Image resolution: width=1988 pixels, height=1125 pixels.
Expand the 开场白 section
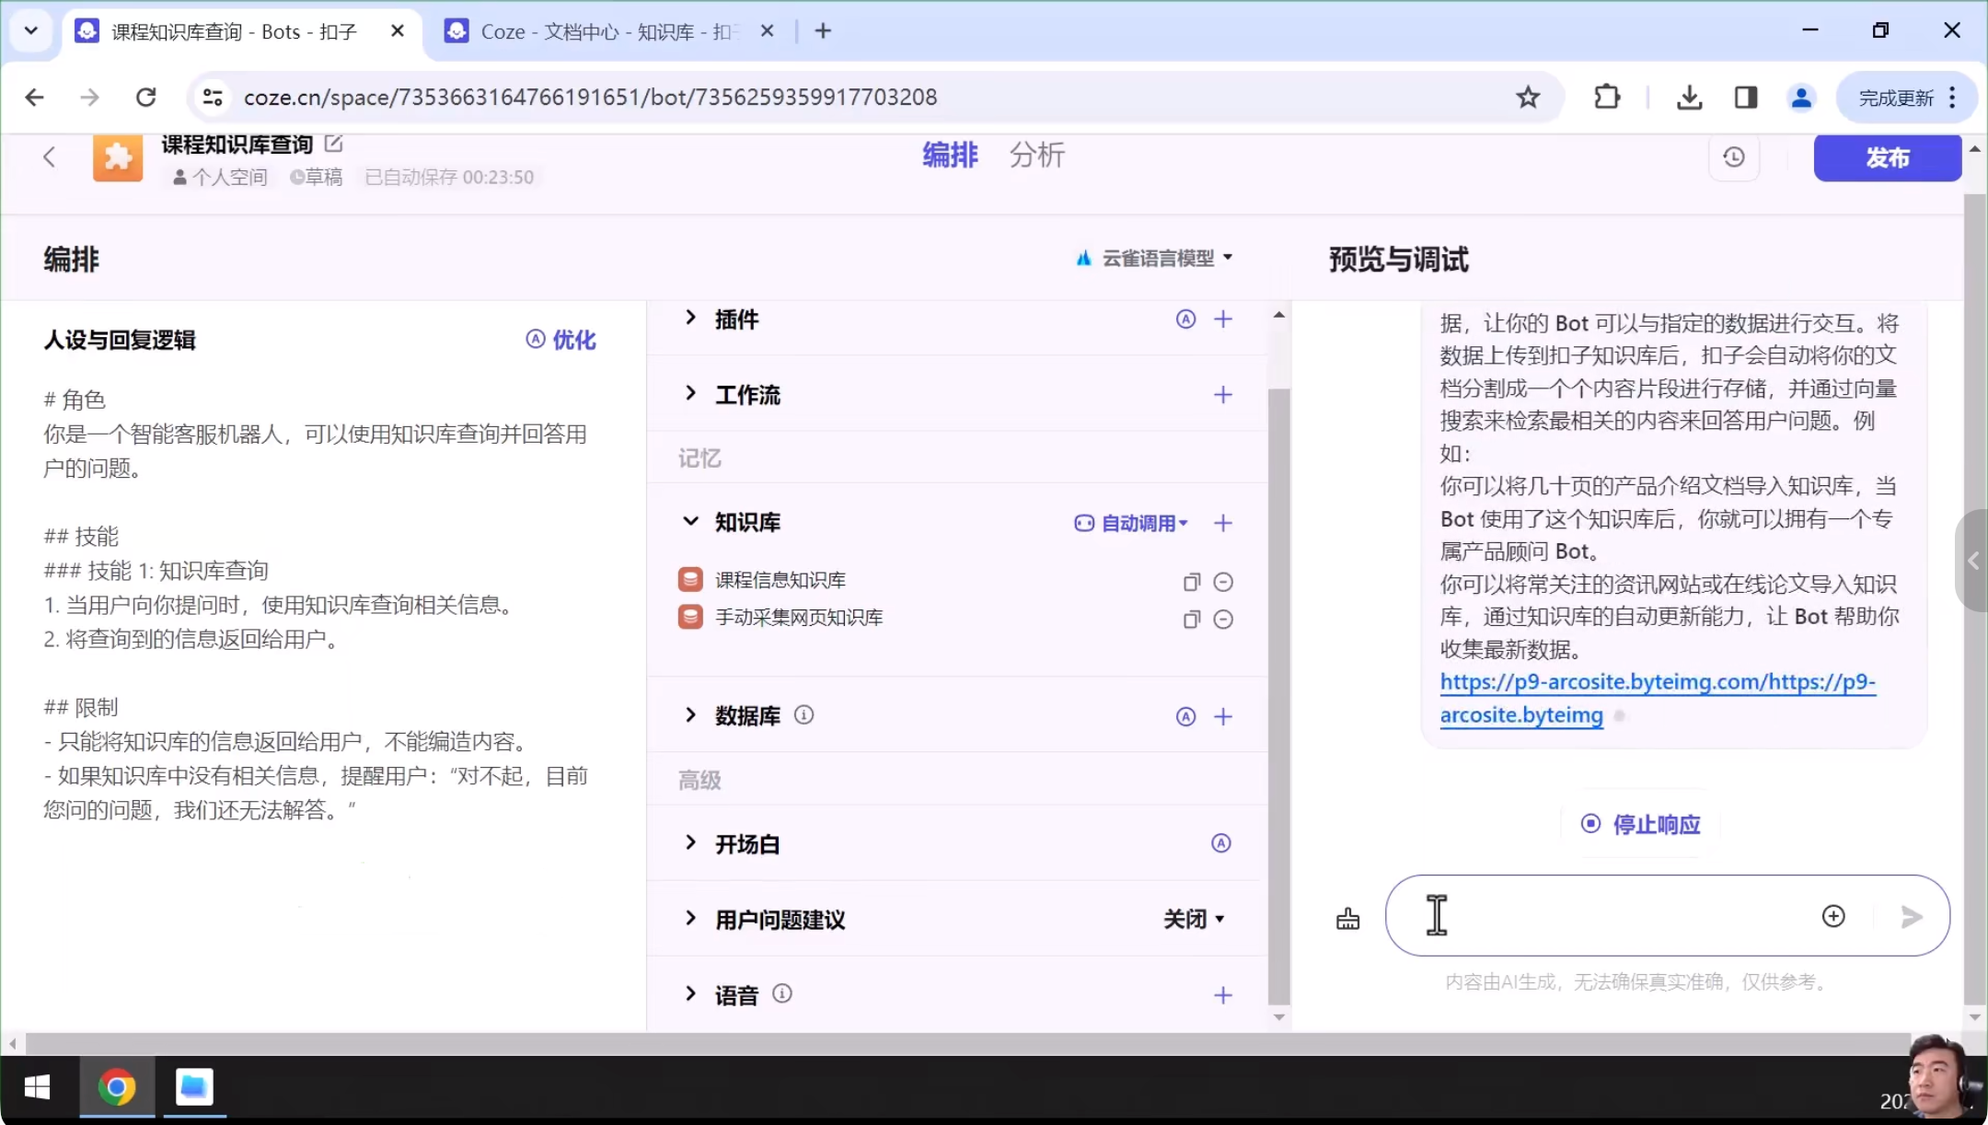(690, 842)
